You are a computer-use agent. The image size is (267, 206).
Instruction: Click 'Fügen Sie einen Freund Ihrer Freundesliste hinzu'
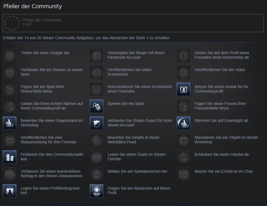point(220,106)
